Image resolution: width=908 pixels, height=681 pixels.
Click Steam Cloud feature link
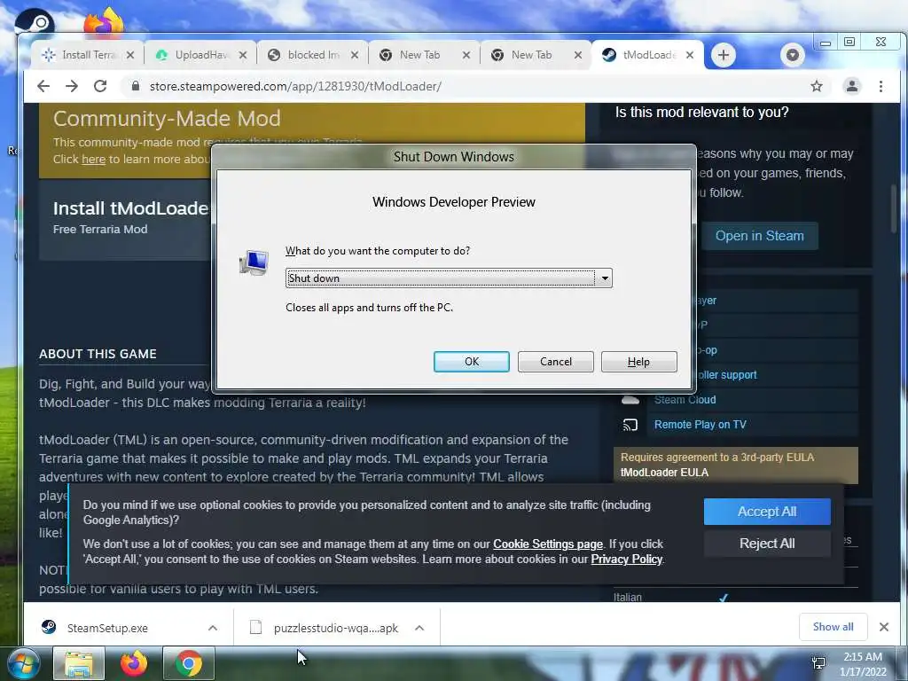[x=685, y=400]
